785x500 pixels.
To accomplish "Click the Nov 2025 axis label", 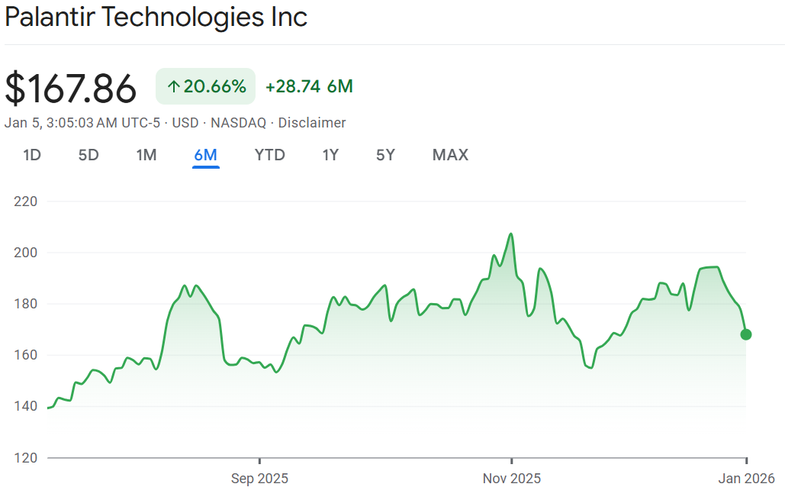I will click(512, 479).
